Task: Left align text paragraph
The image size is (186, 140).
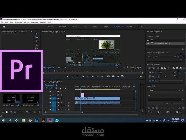Action: click(149, 108)
